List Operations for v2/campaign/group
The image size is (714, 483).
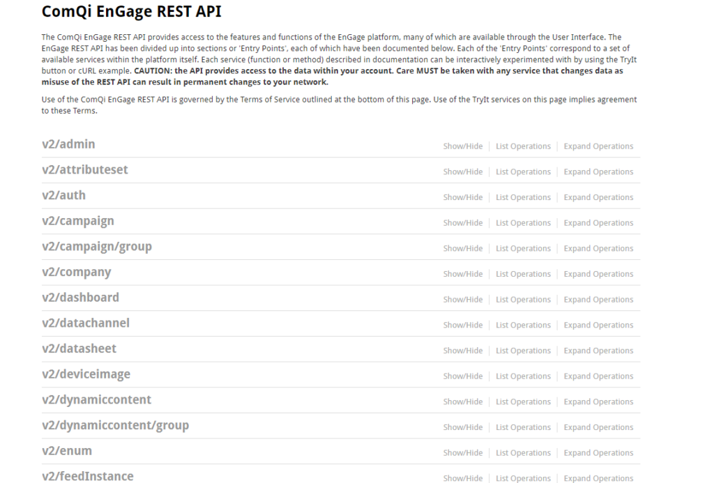click(523, 249)
